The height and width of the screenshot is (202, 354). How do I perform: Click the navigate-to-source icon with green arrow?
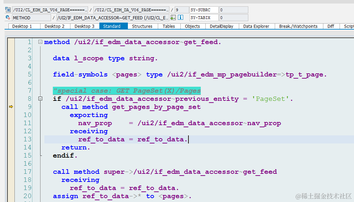pos(173,17)
